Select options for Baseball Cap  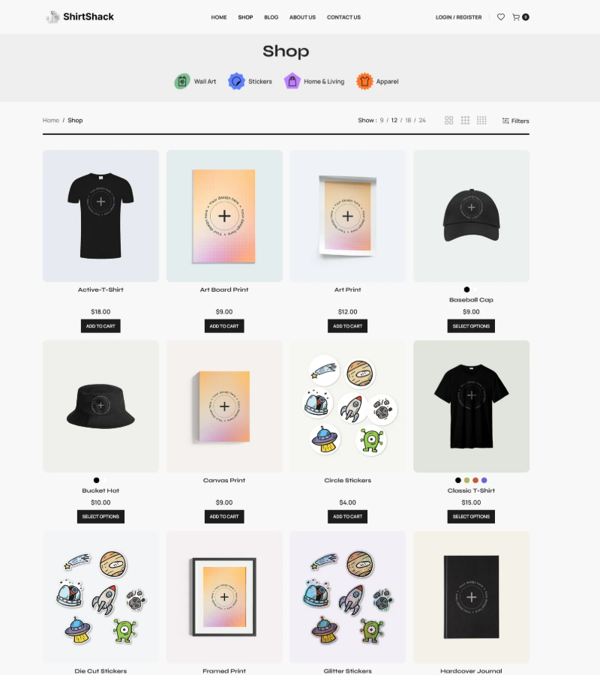pos(471,326)
